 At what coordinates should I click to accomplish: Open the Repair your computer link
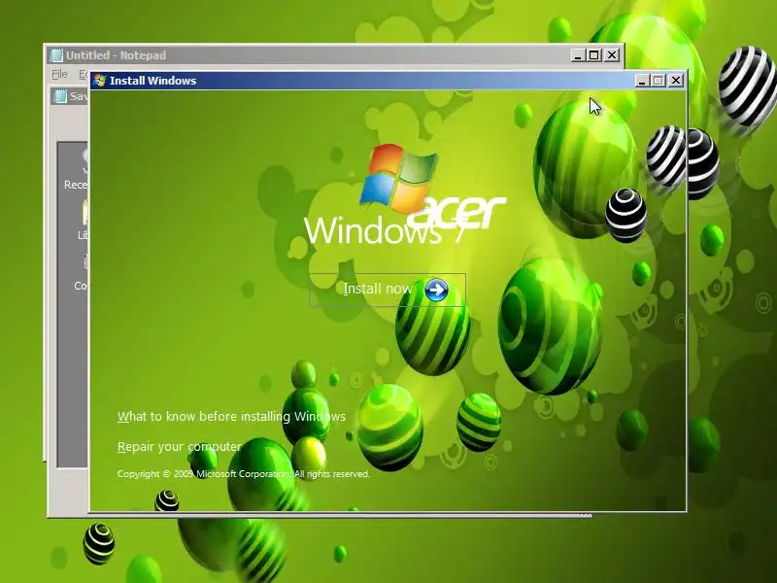179,447
